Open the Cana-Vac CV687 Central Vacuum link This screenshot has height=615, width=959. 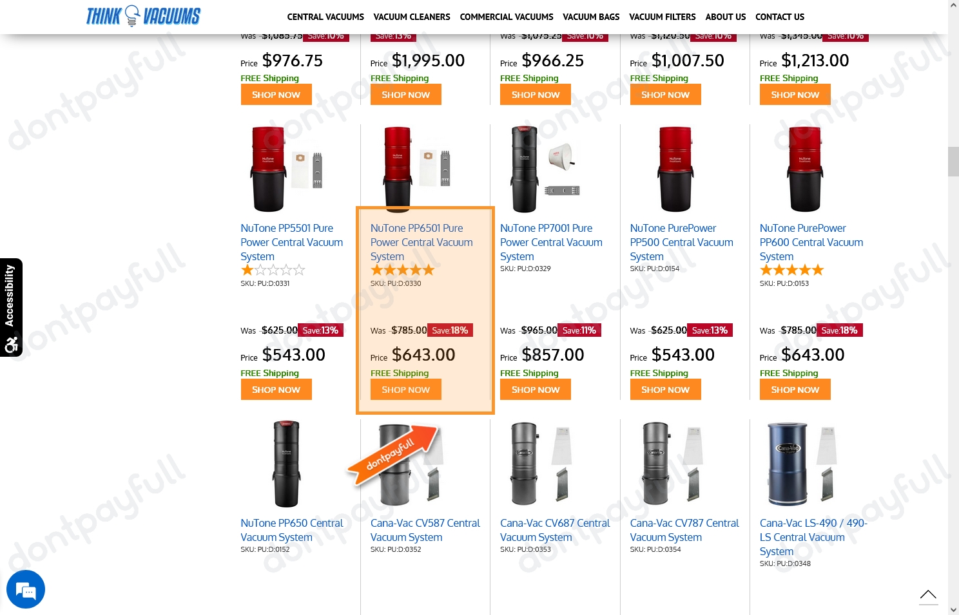click(555, 529)
